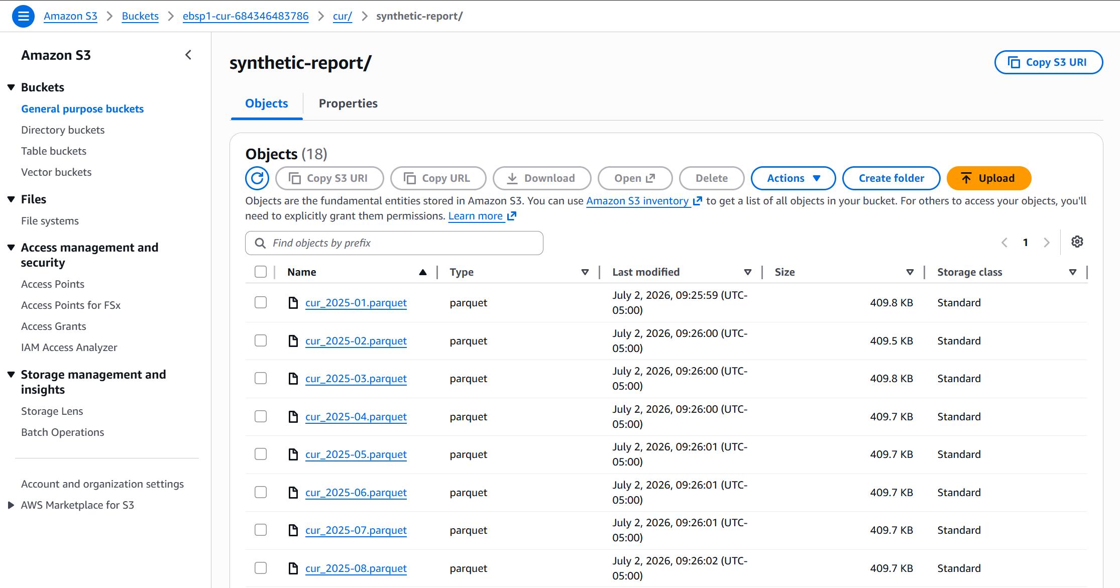This screenshot has width=1120, height=588.
Task: Go to Buckets breadcrumb link
Action: (x=140, y=16)
